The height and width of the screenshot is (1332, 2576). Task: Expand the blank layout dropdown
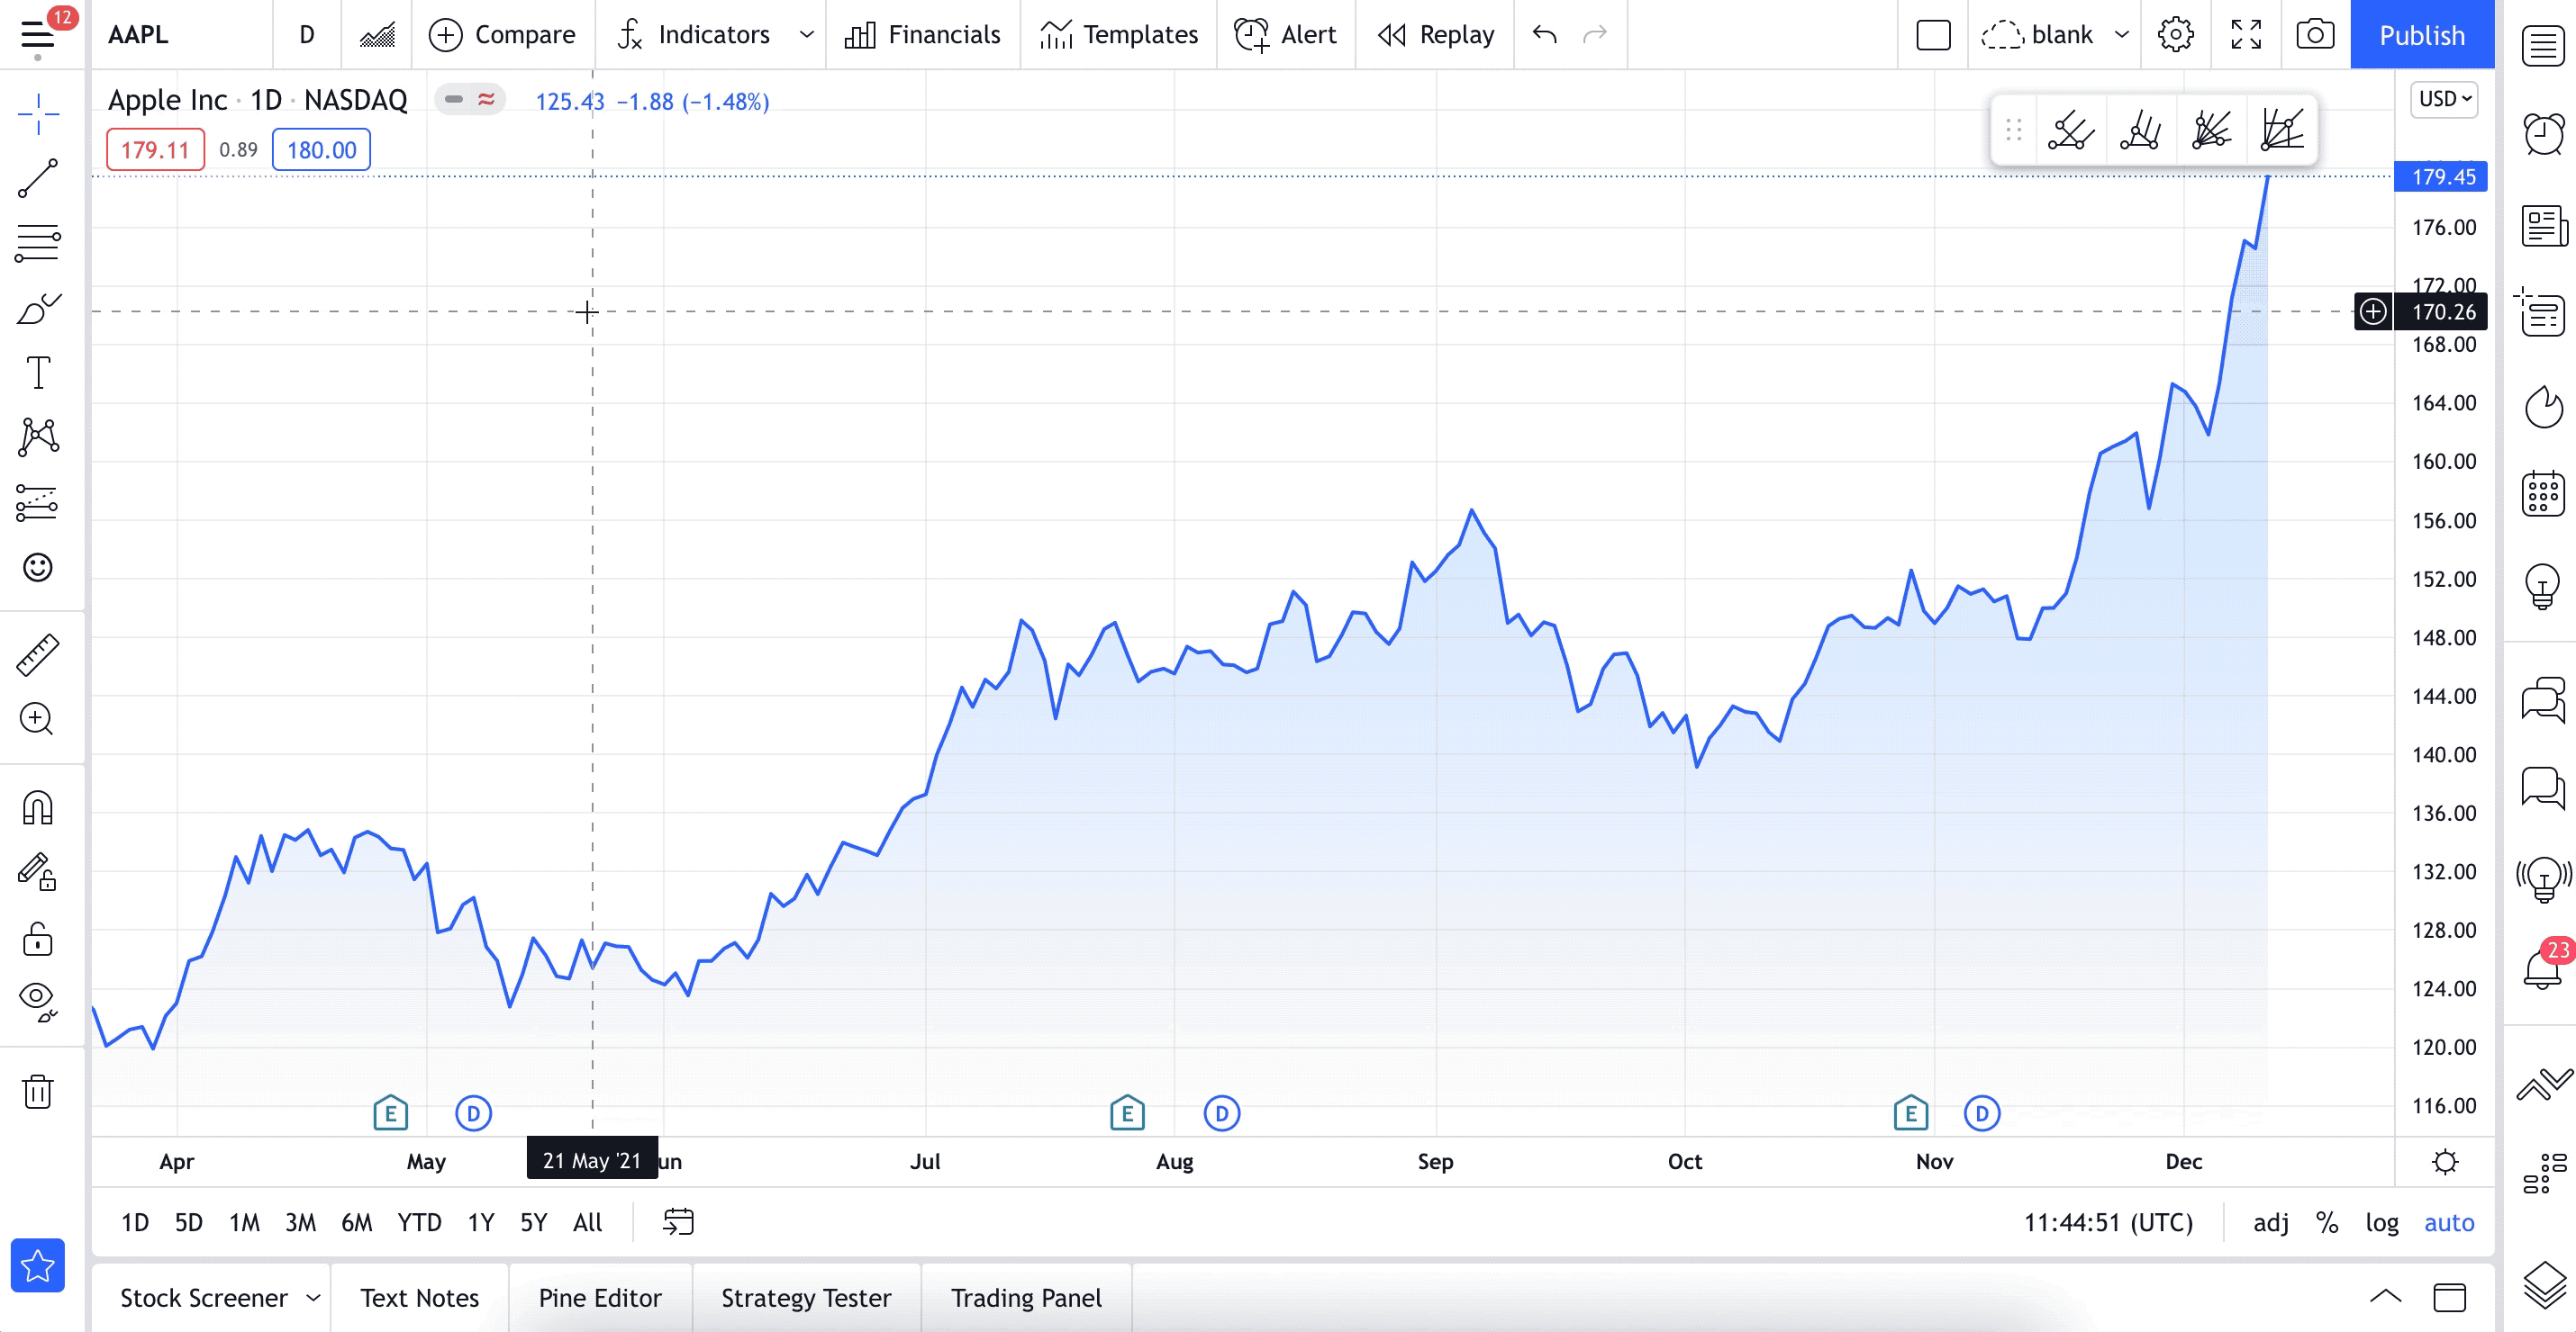(x=2121, y=35)
